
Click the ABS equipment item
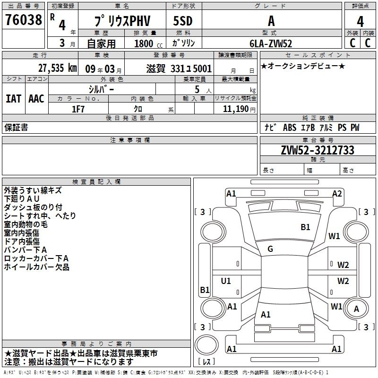coord(290,127)
